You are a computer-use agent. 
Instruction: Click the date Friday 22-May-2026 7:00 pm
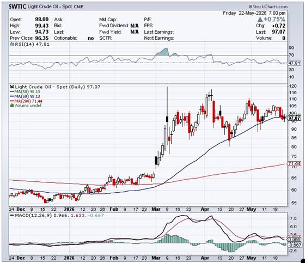tap(254, 13)
